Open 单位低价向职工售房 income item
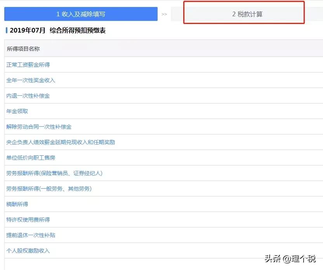This screenshot has height=270, width=323. coord(30,158)
